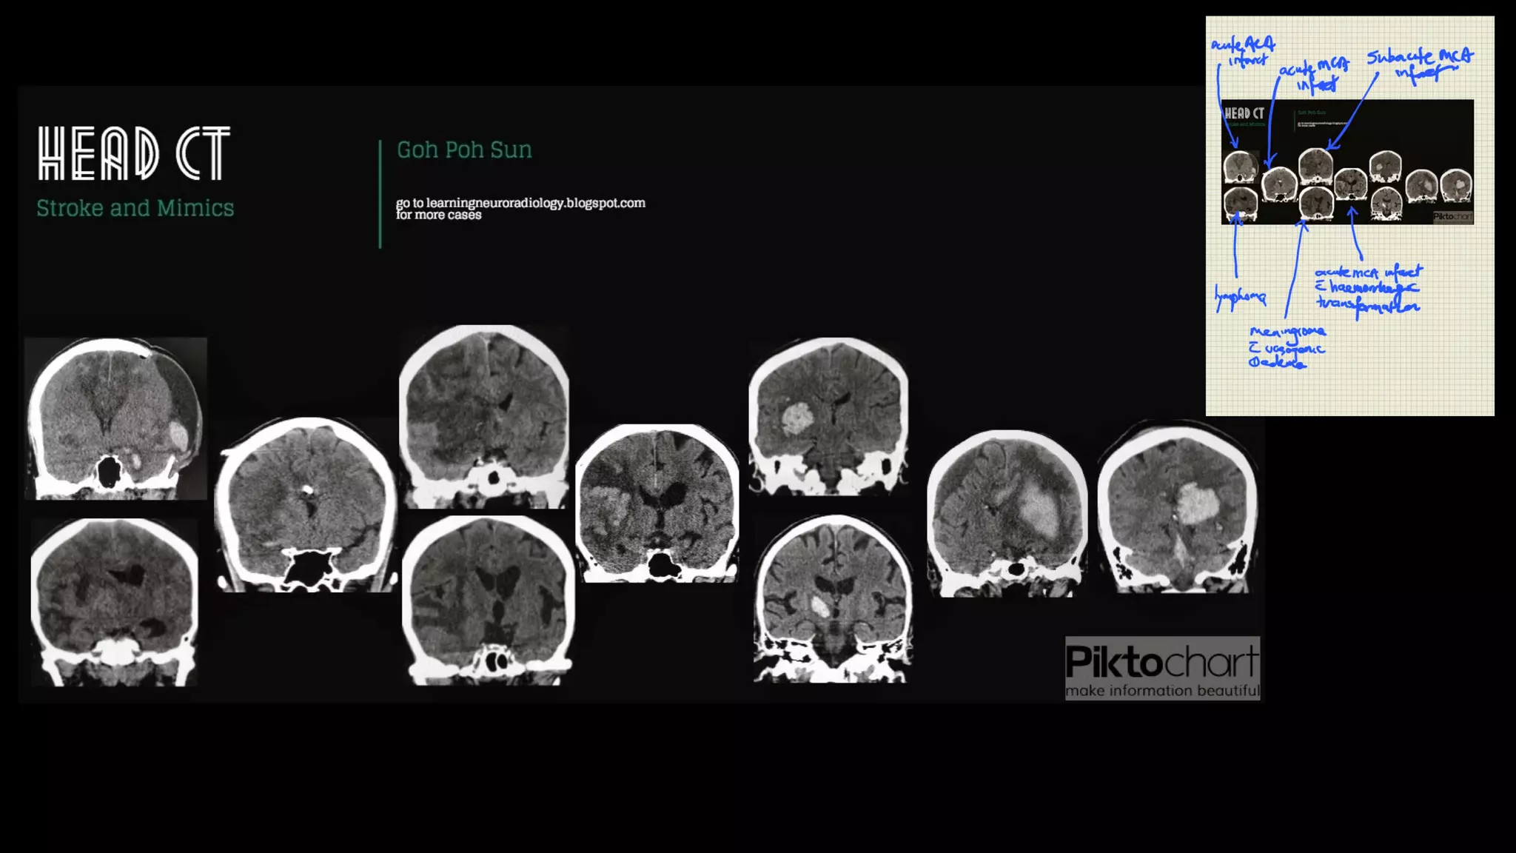Viewport: 1516px width, 853px height.
Task: Click the CT scan with the central calcification dot
Action: 306,504
